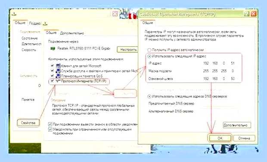Click the Состояние label in status window
This screenshot has width=267, height=162.
[29, 38]
